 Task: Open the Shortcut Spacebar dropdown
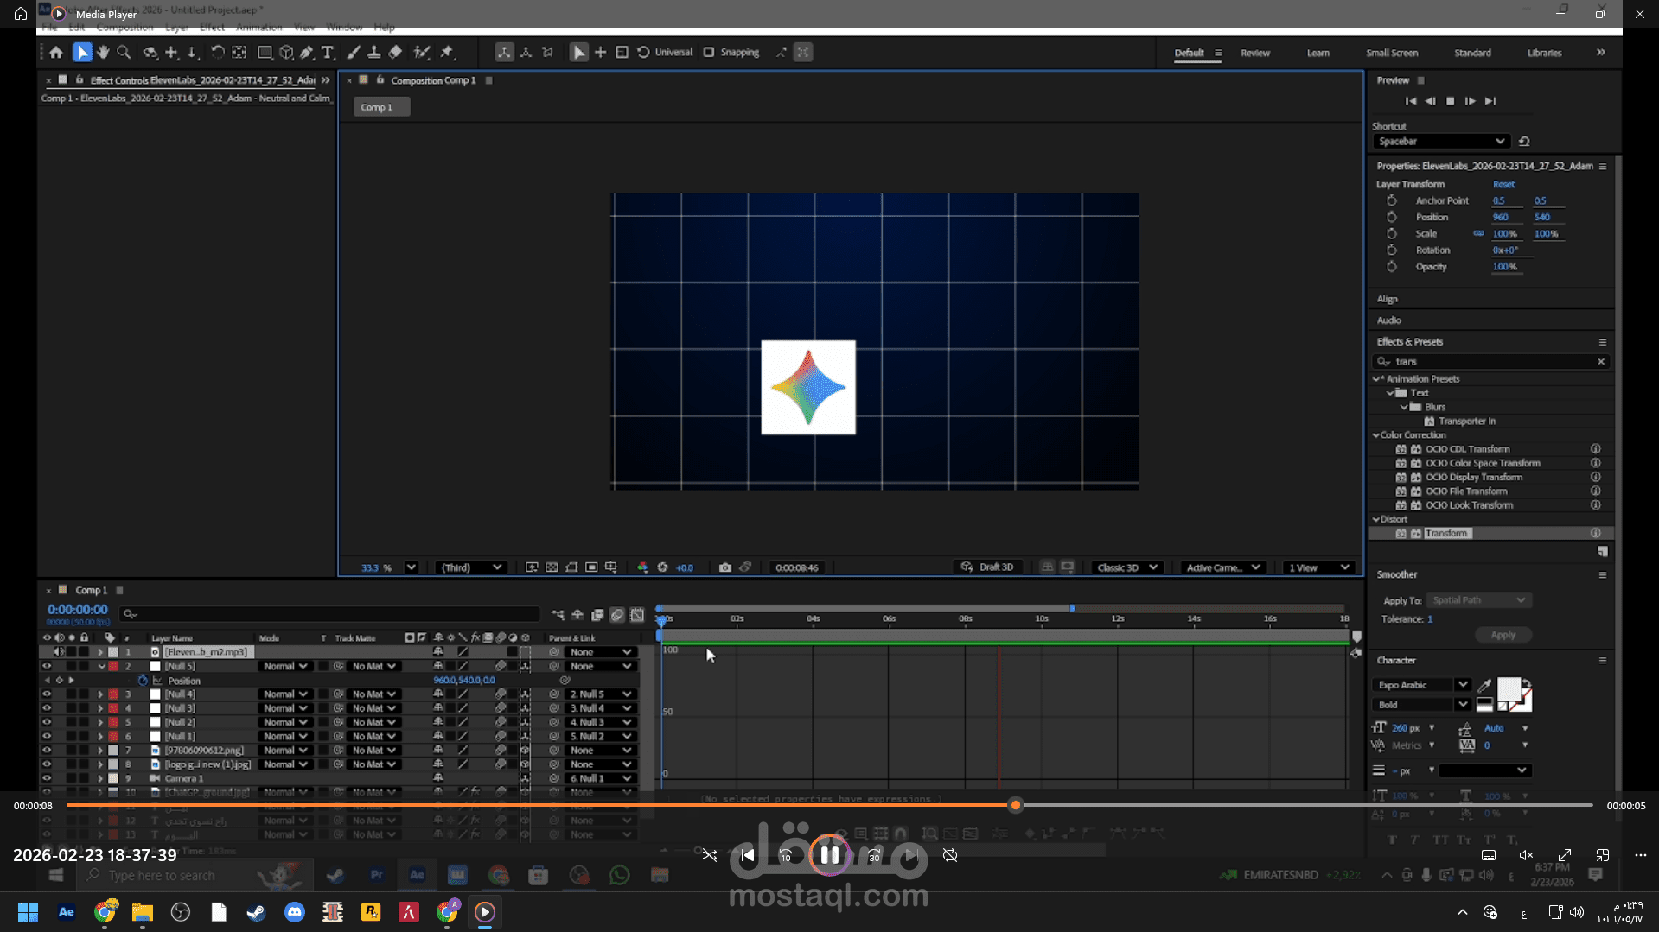click(1440, 142)
